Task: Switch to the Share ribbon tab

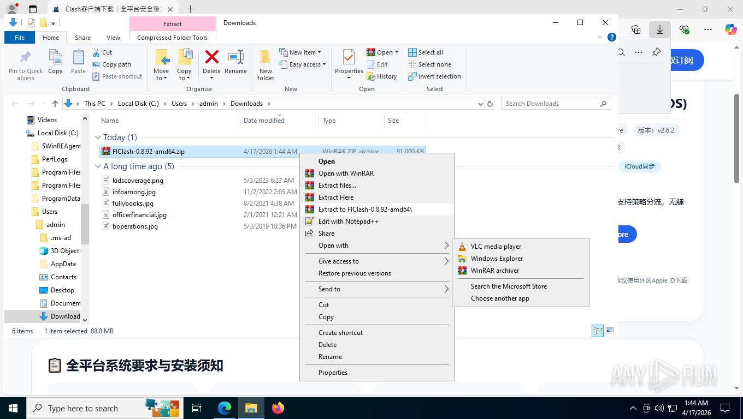Action: click(82, 38)
